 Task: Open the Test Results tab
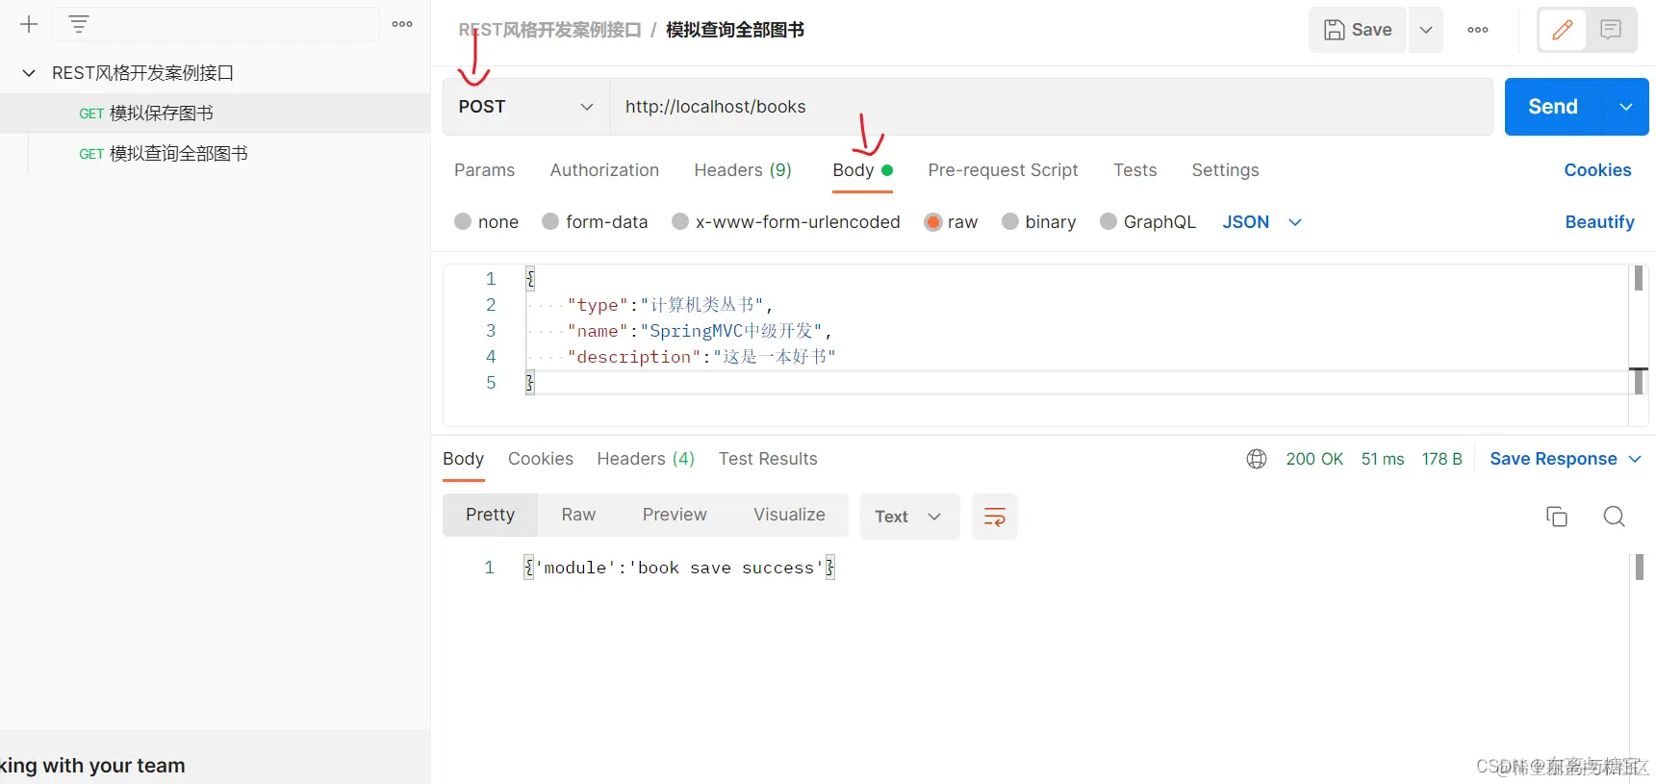(x=768, y=459)
